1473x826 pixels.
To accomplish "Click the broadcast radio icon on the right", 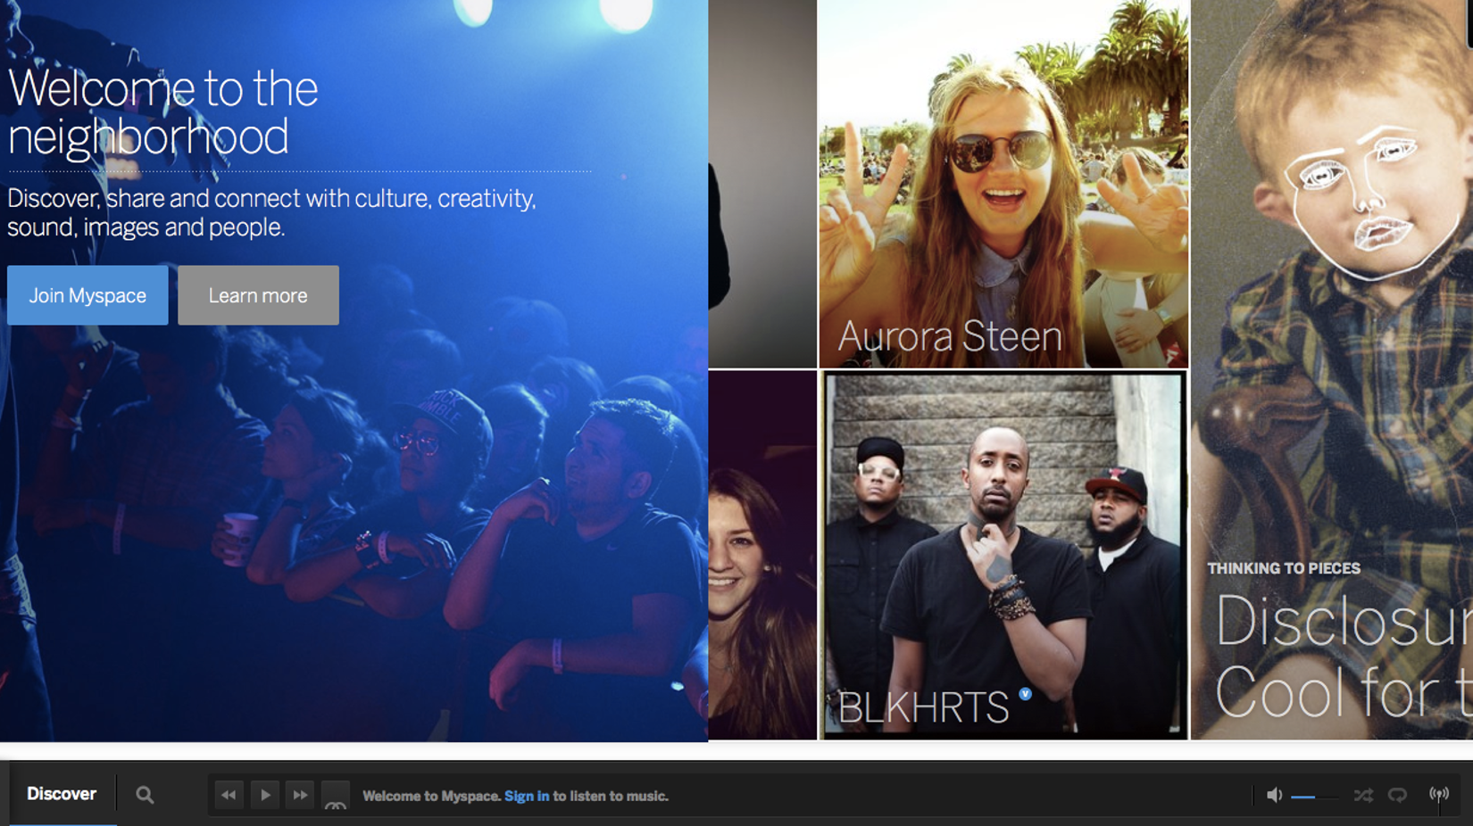I will click(x=1439, y=794).
